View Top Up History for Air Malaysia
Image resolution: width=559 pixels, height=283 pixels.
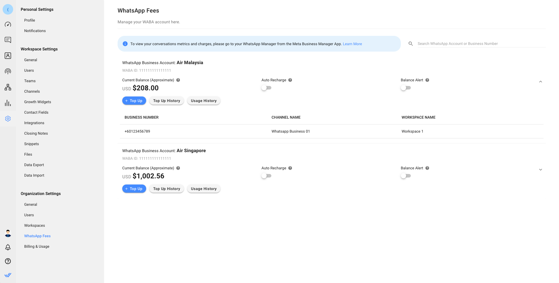167,101
